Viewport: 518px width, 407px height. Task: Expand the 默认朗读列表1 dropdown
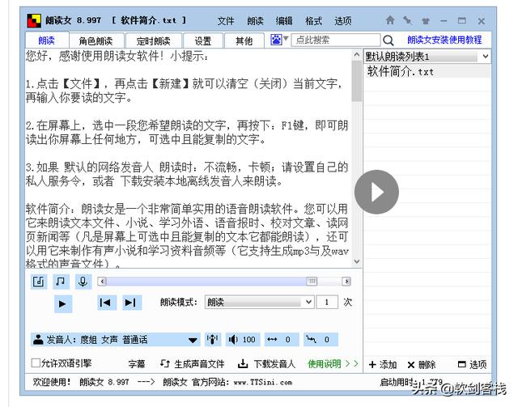click(x=486, y=56)
